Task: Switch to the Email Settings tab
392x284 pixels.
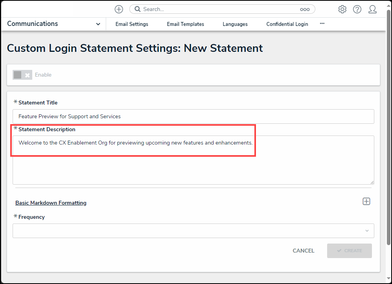Action: pos(132,24)
